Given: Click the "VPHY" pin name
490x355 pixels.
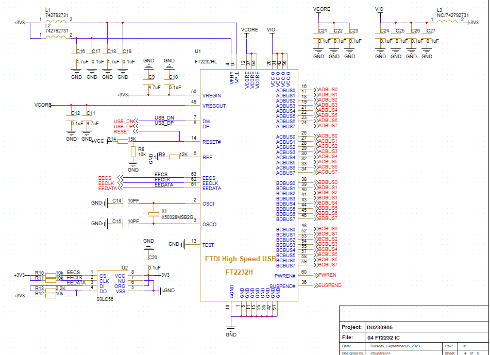Looking at the screenshot, I should point(231,78).
